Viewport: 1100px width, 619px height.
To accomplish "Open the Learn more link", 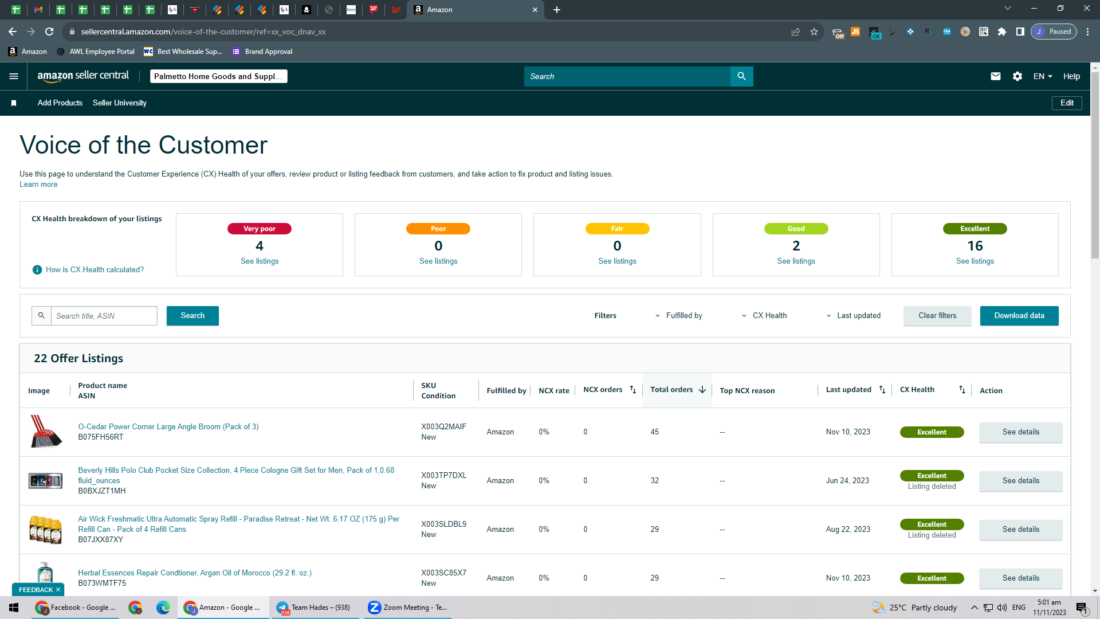I will pos(38,185).
